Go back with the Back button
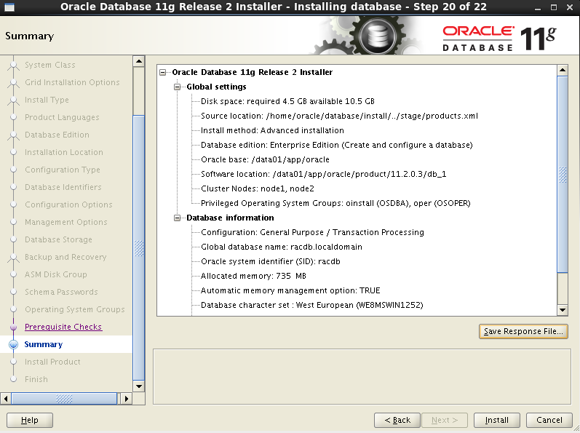 coord(397,420)
